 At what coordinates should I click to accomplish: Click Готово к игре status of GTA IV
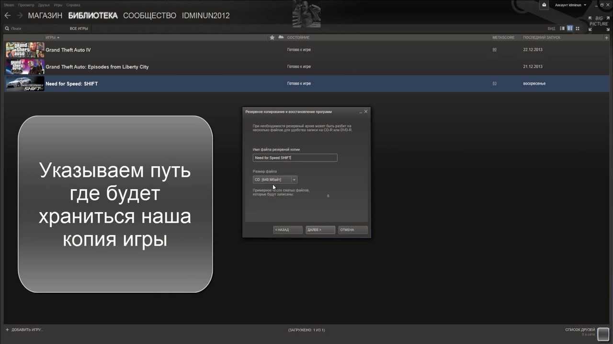[299, 50]
